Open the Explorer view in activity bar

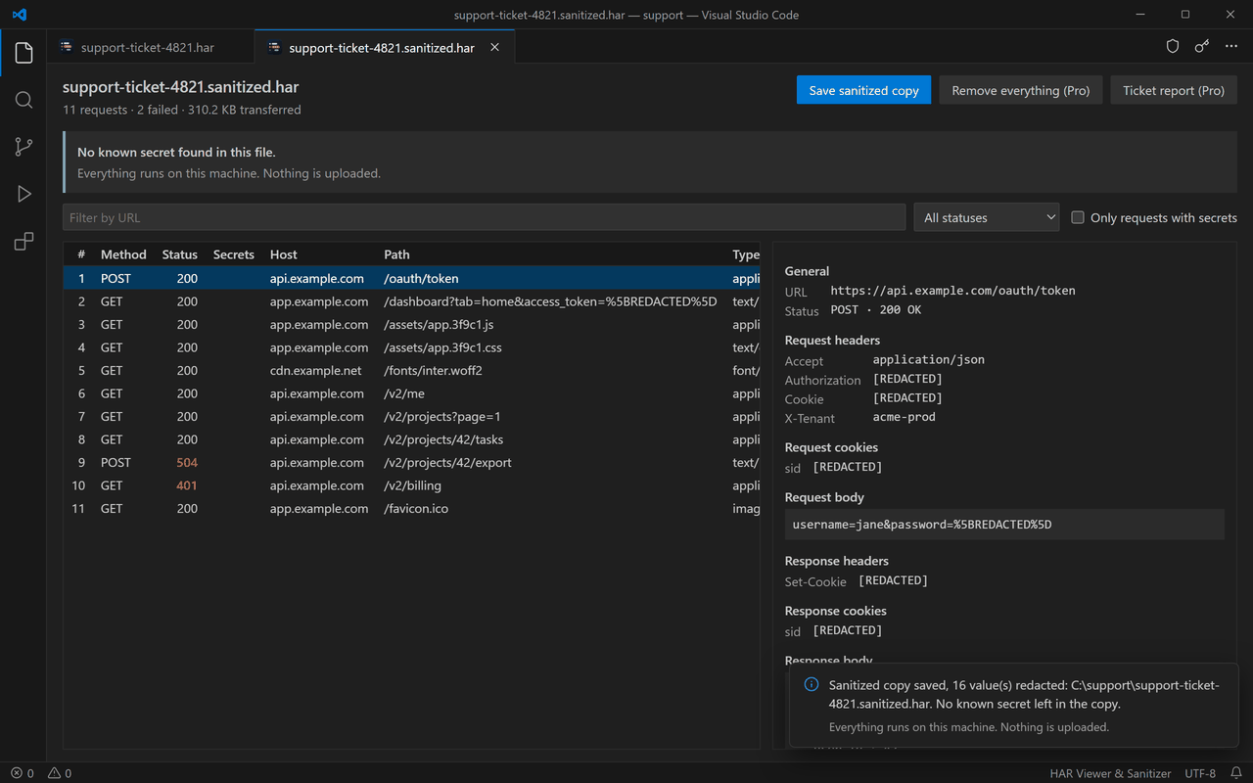(23, 53)
